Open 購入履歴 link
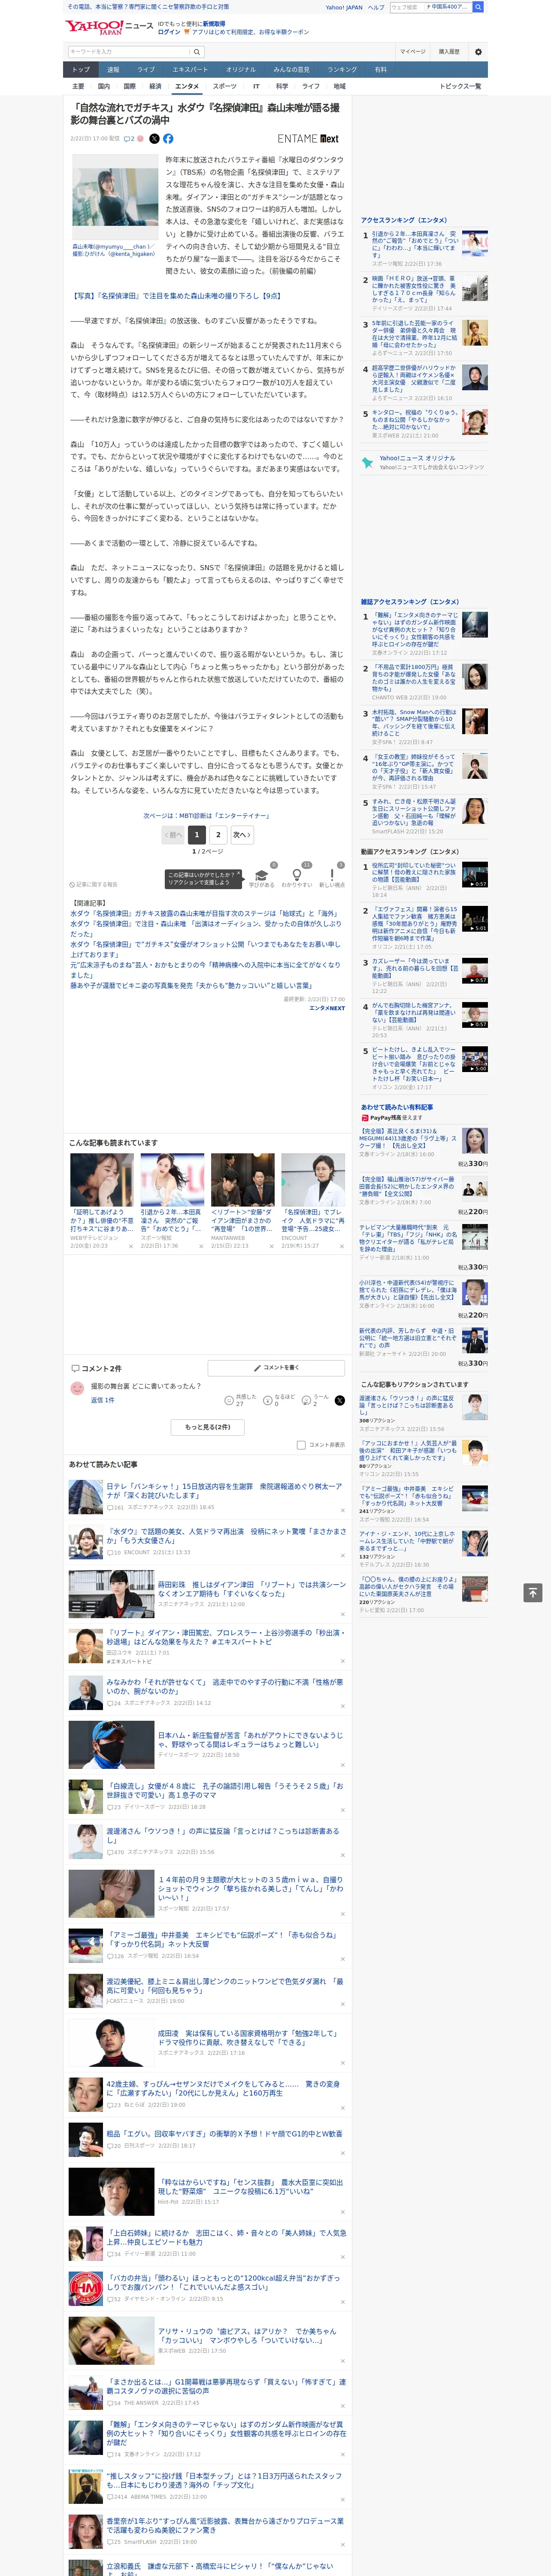551x2576 pixels. point(449,52)
